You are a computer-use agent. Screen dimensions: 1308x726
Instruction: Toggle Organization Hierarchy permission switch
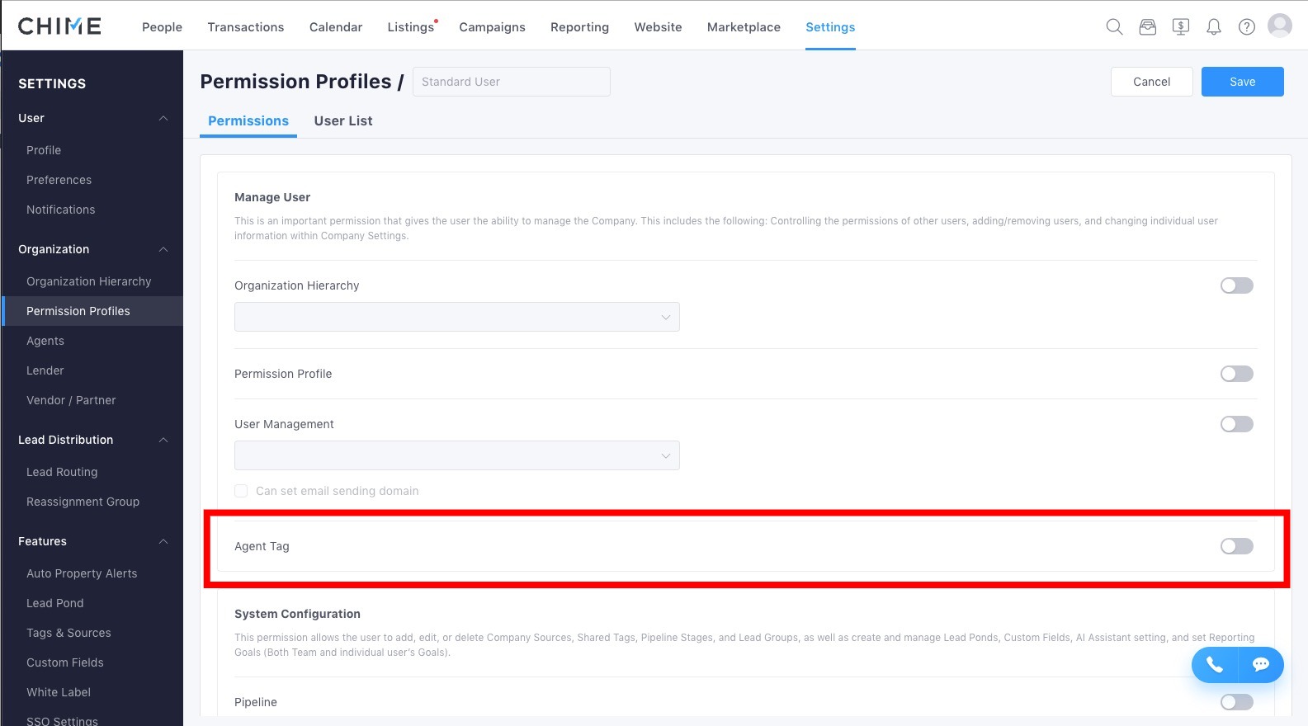pos(1237,285)
